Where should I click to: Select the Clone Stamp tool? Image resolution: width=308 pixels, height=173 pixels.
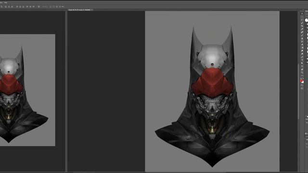pyautogui.click(x=302, y=38)
